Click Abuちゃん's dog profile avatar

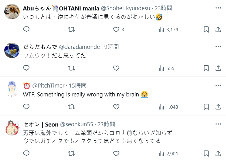coord(12,12)
